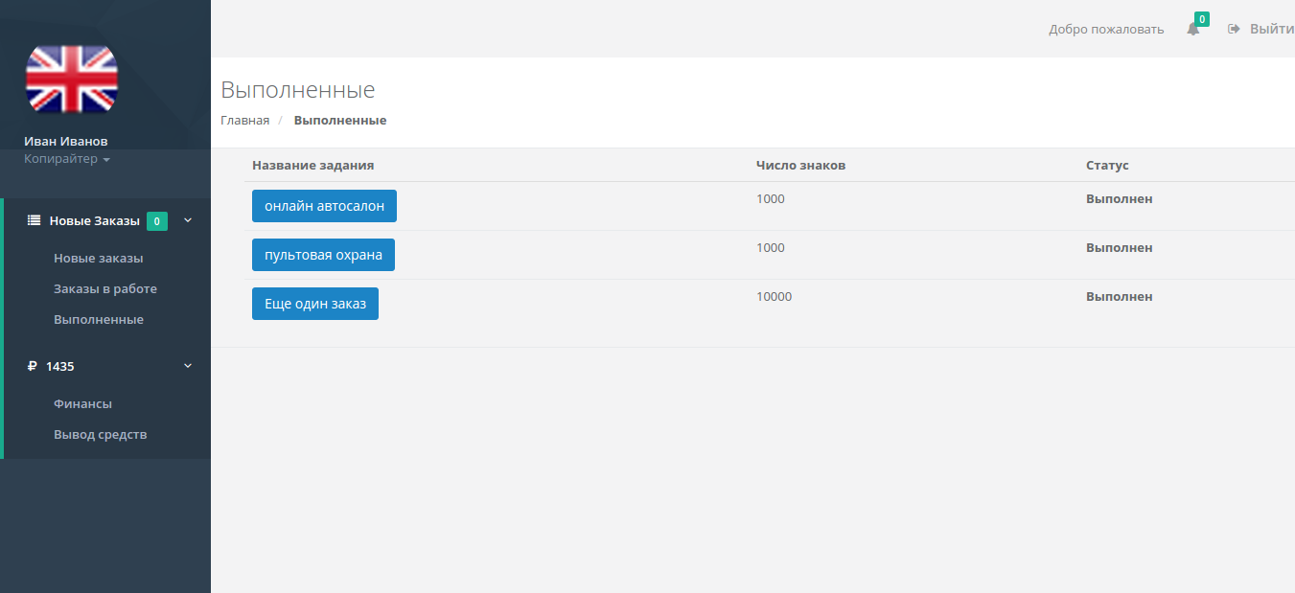Click the bold Выполненные breadcrumb item
This screenshot has height=593, width=1295.
pos(340,120)
